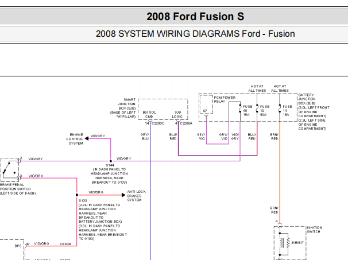Click the "IGNITION SWITCH" label
The image size is (348, 260).
(314, 230)
